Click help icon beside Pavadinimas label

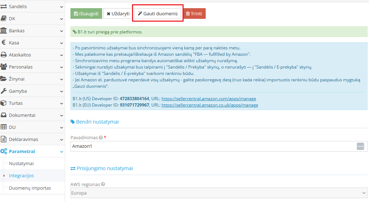tap(101, 137)
